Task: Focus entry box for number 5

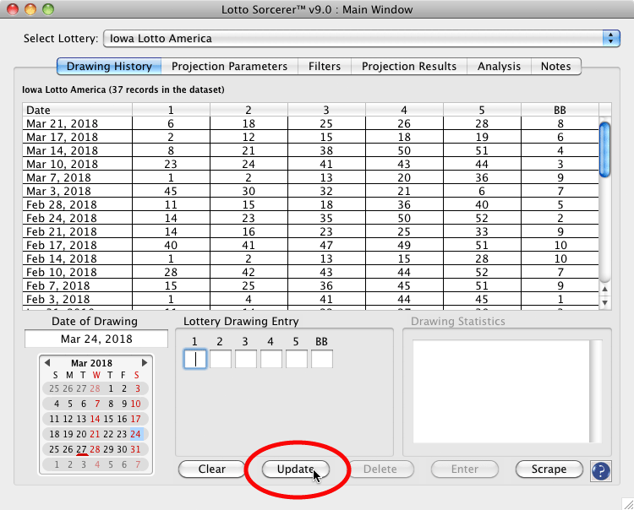Action: tap(297, 359)
